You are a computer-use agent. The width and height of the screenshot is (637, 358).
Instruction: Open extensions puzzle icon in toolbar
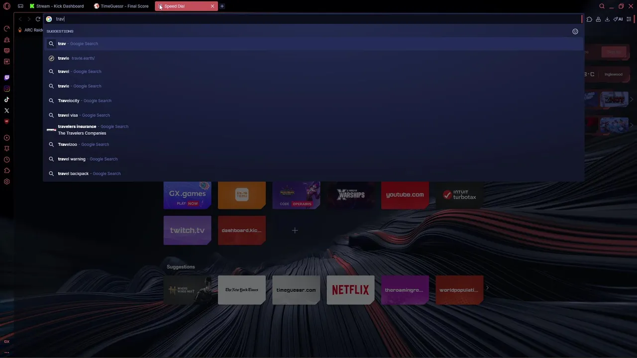pos(589,19)
